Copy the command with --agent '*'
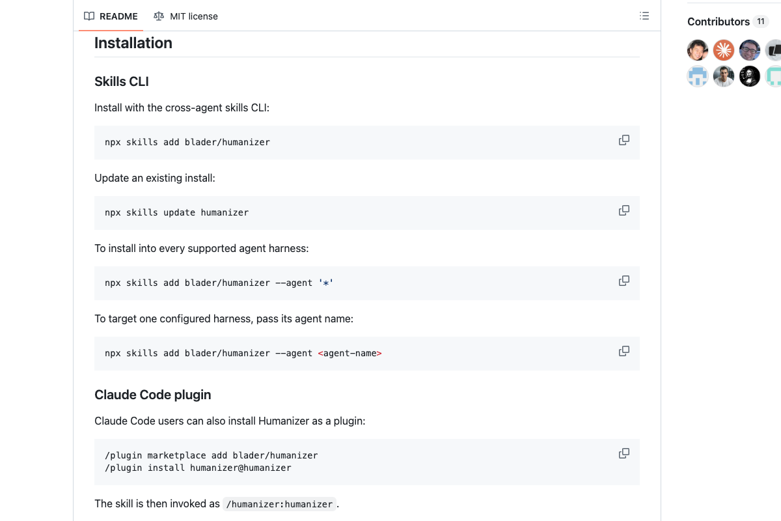This screenshot has height=521, width=781. (623, 281)
